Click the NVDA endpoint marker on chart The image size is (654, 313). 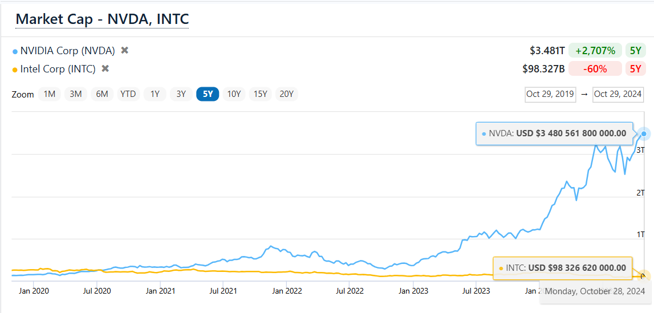pyautogui.click(x=644, y=134)
